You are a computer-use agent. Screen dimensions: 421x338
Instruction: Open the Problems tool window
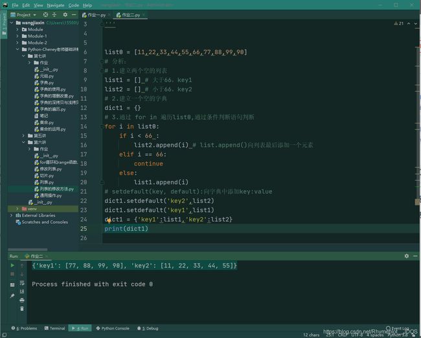pos(24,328)
